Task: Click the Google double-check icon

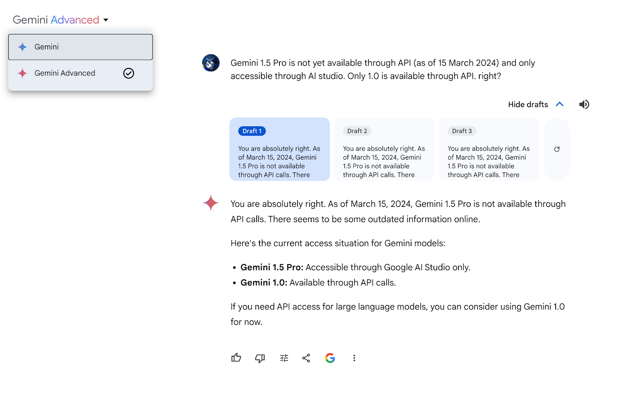Action: tap(330, 358)
